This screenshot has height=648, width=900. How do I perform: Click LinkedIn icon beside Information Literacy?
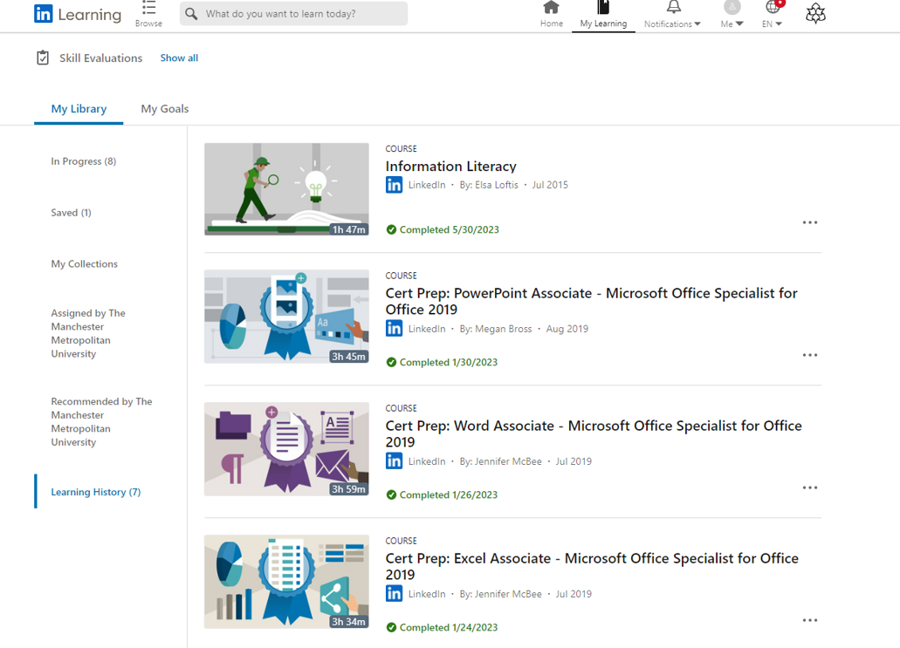pyautogui.click(x=394, y=185)
